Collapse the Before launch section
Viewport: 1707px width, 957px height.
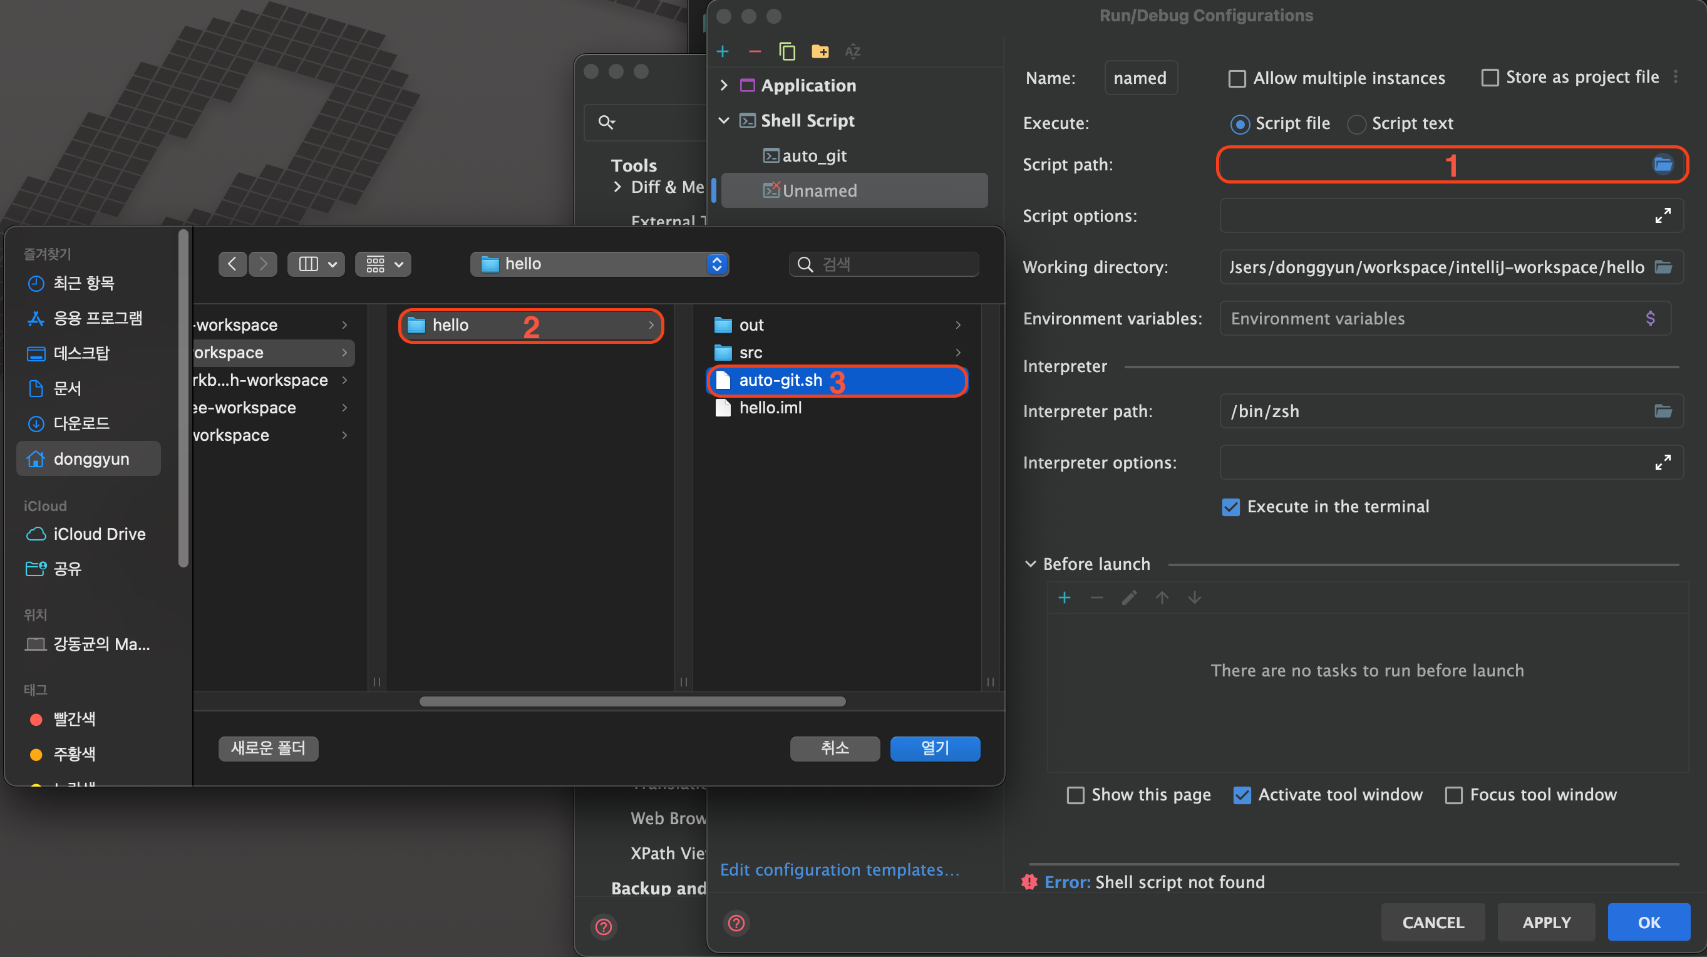pos(1031,564)
